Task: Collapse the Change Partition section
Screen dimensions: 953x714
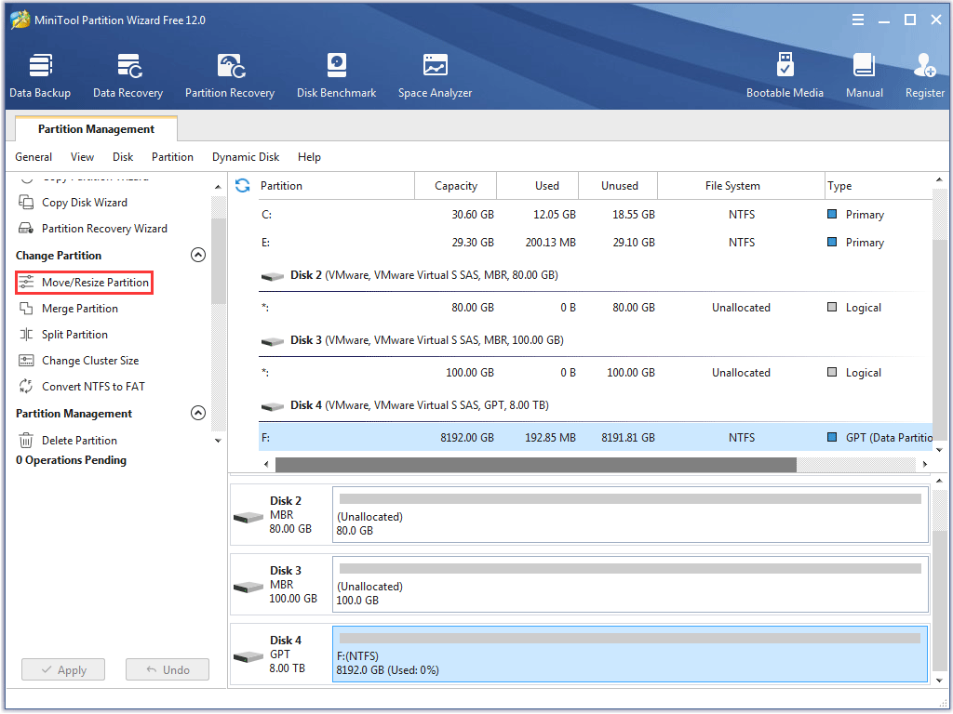Action: tap(198, 255)
